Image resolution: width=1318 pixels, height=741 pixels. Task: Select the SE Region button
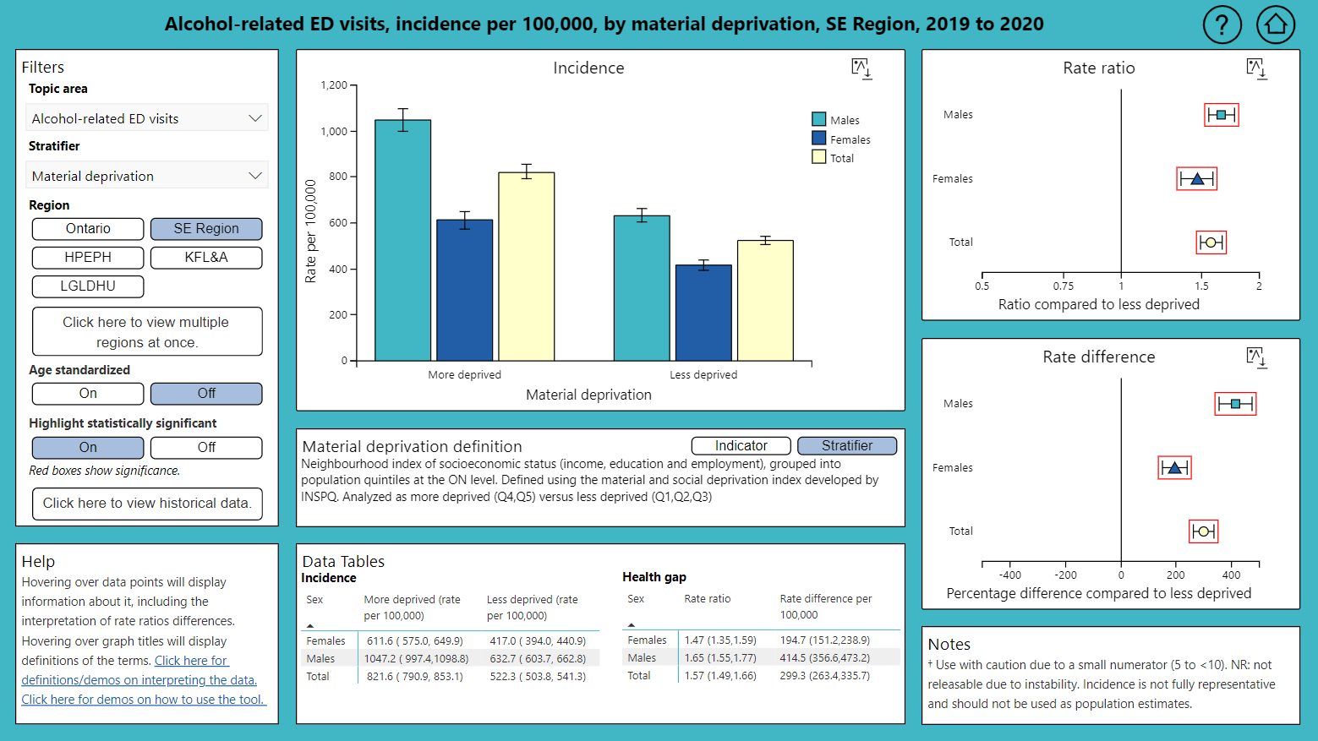[206, 229]
